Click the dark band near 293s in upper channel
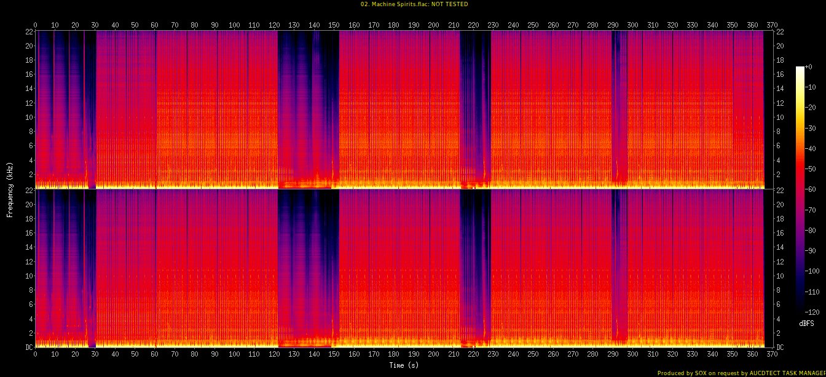The width and height of the screenshot is (826, 377). (618, 92)
